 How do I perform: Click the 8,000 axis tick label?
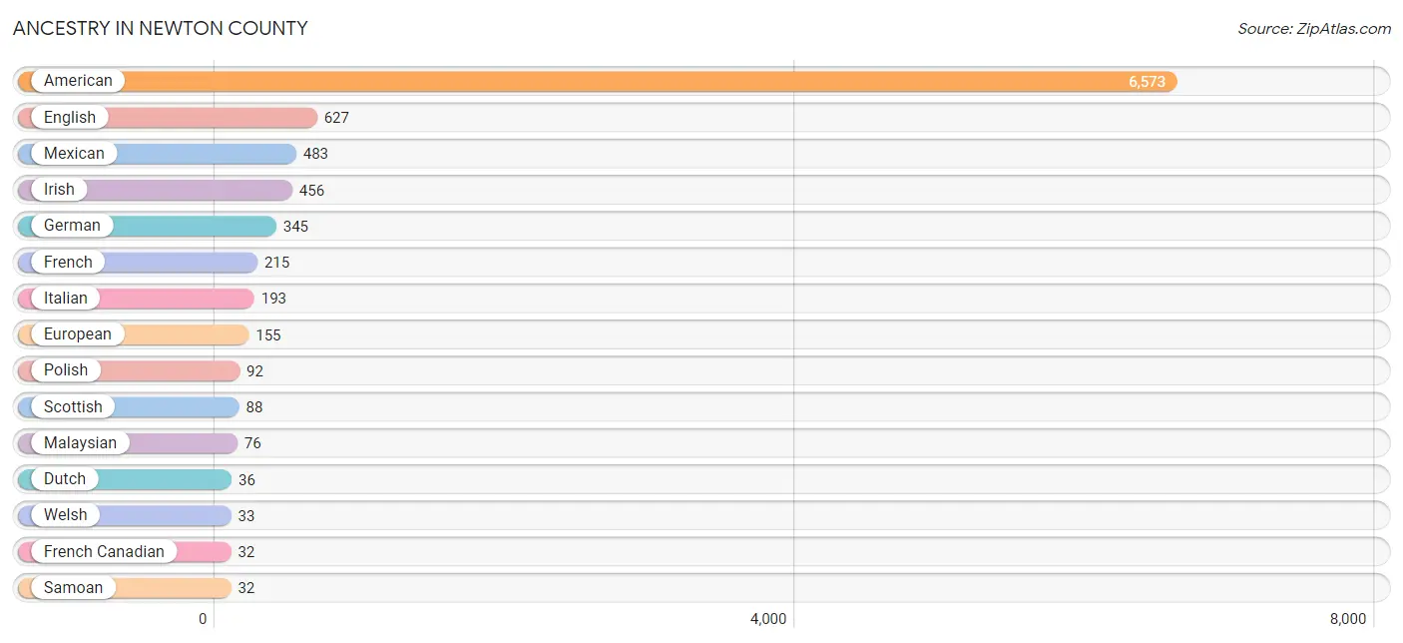(x=1348, y=619)
